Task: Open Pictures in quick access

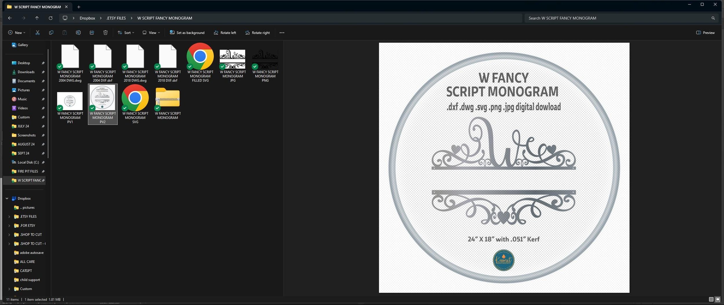Action: coord(24,90)
